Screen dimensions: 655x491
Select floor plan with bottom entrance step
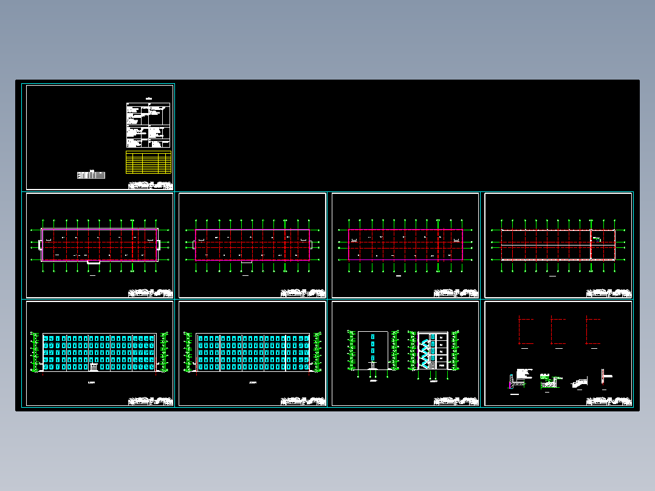pyautogui.click(x=100, y=245)
